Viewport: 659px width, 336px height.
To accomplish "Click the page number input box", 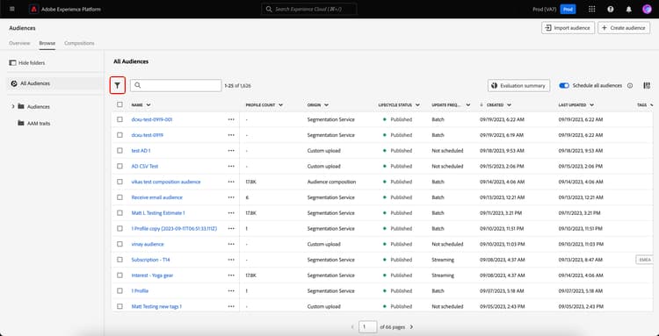I will point(368,326).
